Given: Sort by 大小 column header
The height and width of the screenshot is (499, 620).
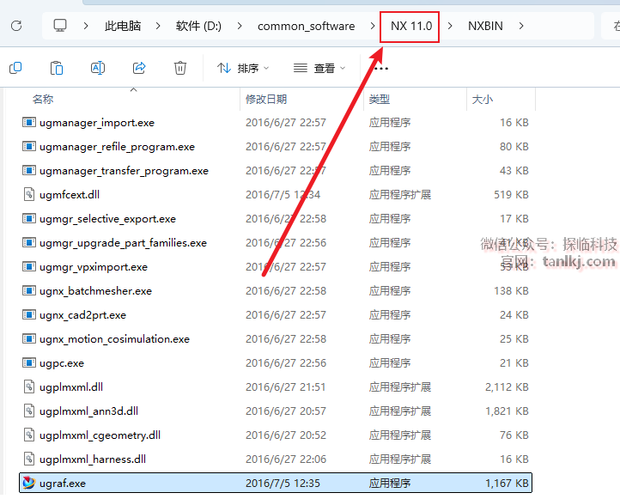Looking at the screenshot, I should [x=483, y=100].
